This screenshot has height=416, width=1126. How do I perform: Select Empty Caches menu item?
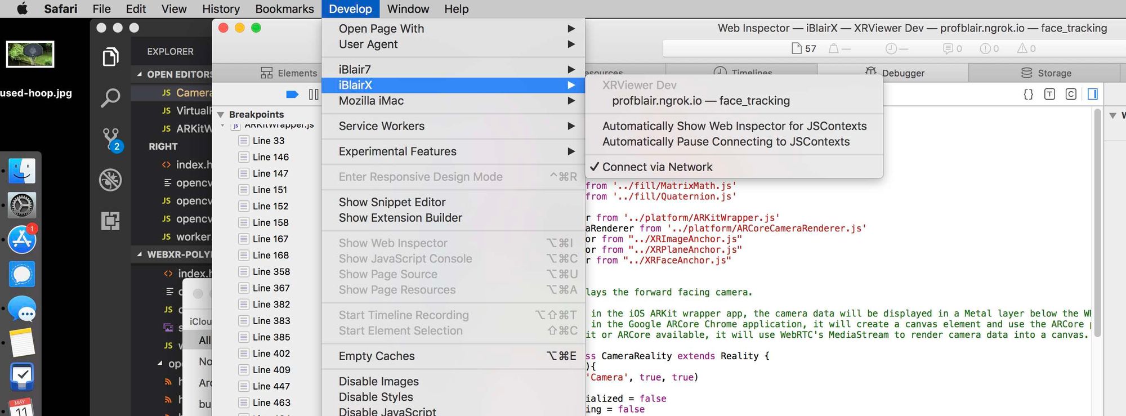tap(453, 356)
